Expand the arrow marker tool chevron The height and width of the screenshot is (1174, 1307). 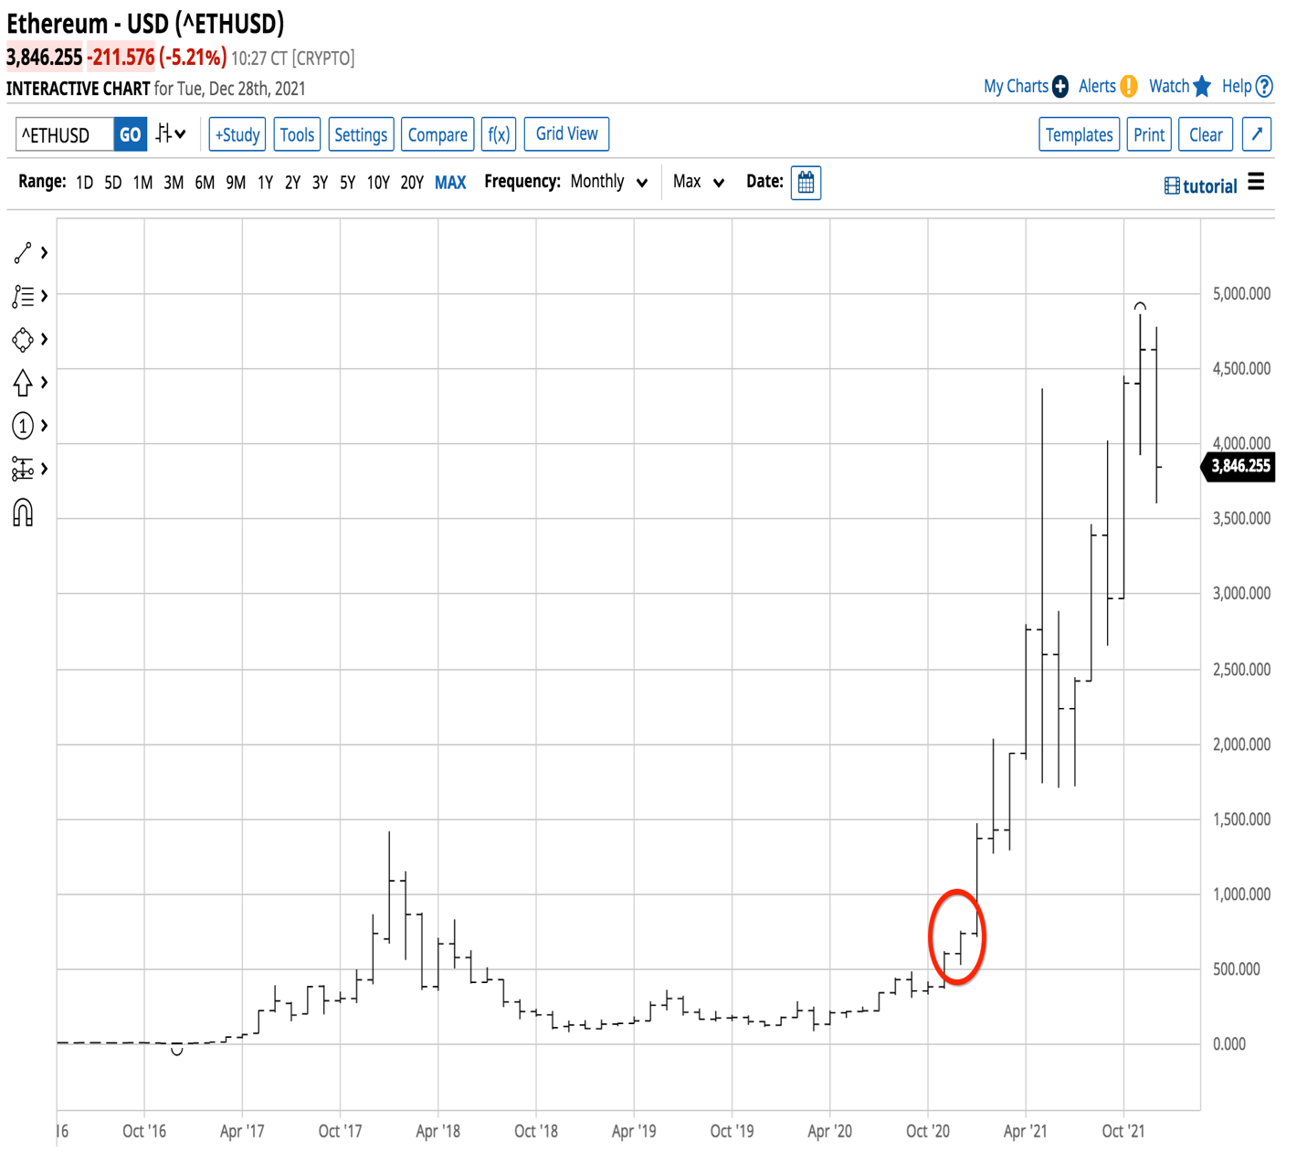click(44, 383)
